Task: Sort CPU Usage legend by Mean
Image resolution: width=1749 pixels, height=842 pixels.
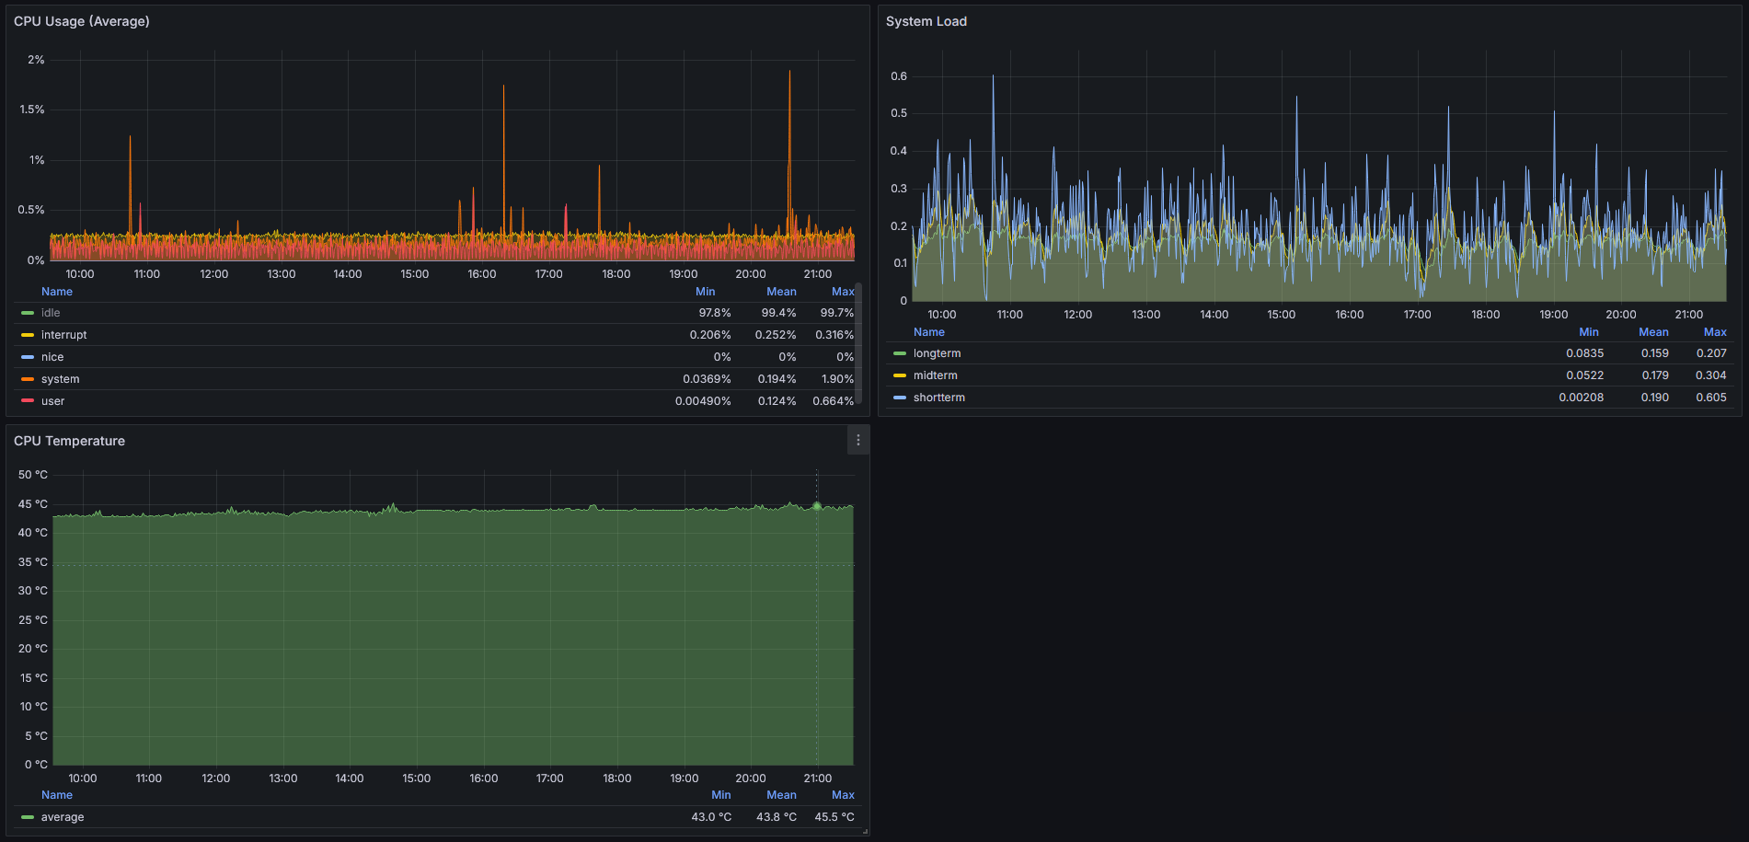Action: (x=782, y=292)
